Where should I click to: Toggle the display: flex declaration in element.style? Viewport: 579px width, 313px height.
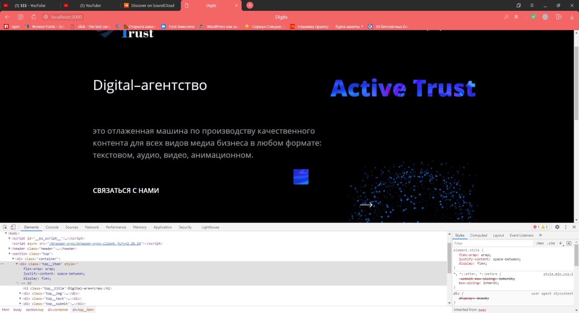(473, 264)
